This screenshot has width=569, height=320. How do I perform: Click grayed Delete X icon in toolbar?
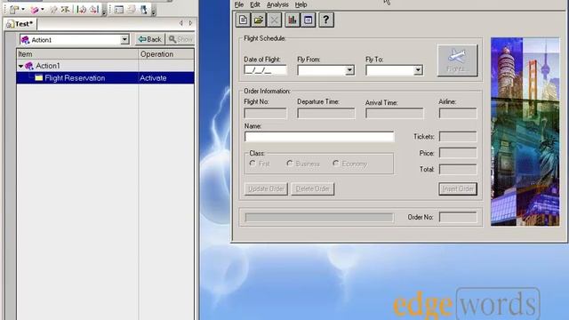[275, 20]
